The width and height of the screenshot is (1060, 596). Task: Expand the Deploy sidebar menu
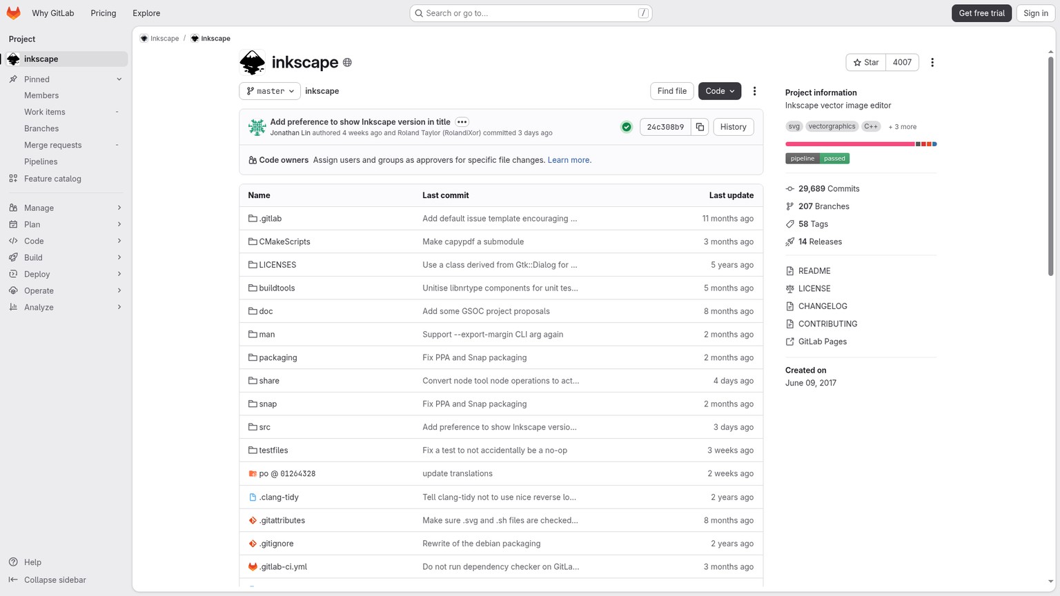[x=65, y=274]
